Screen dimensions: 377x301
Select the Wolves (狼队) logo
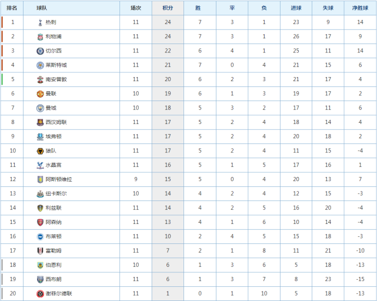click(x=40, y=150)
